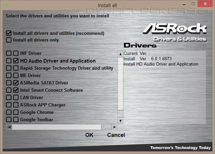Screen dimensions: 215x154
Task: Tick the left checkbox beside INF Driver
Action: 9,53
